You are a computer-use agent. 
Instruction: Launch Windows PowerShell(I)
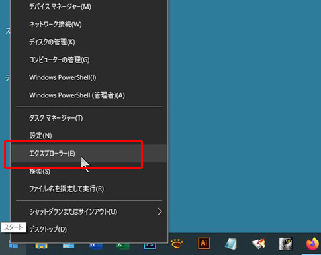click(89, 77)
